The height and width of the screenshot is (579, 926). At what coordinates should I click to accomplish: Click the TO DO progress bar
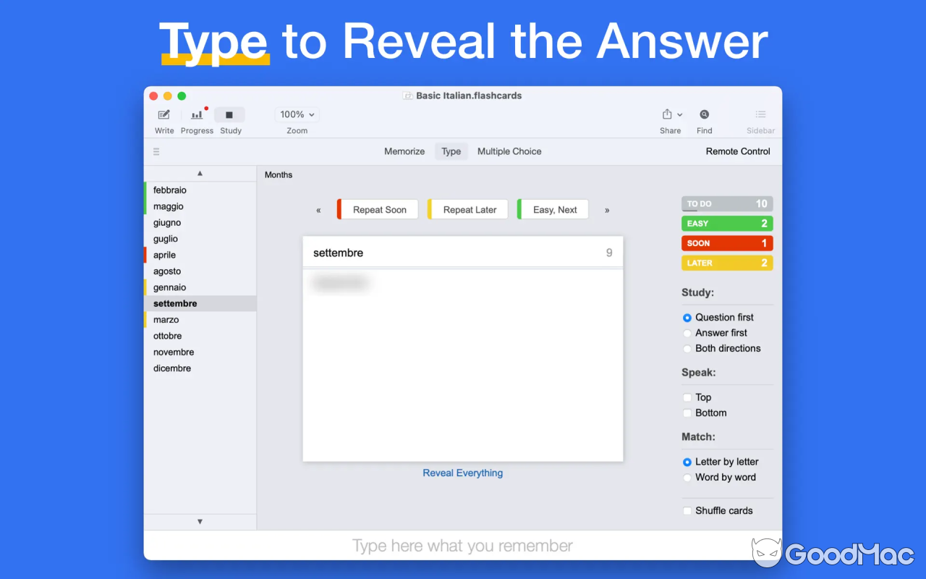tap(726, 203)
